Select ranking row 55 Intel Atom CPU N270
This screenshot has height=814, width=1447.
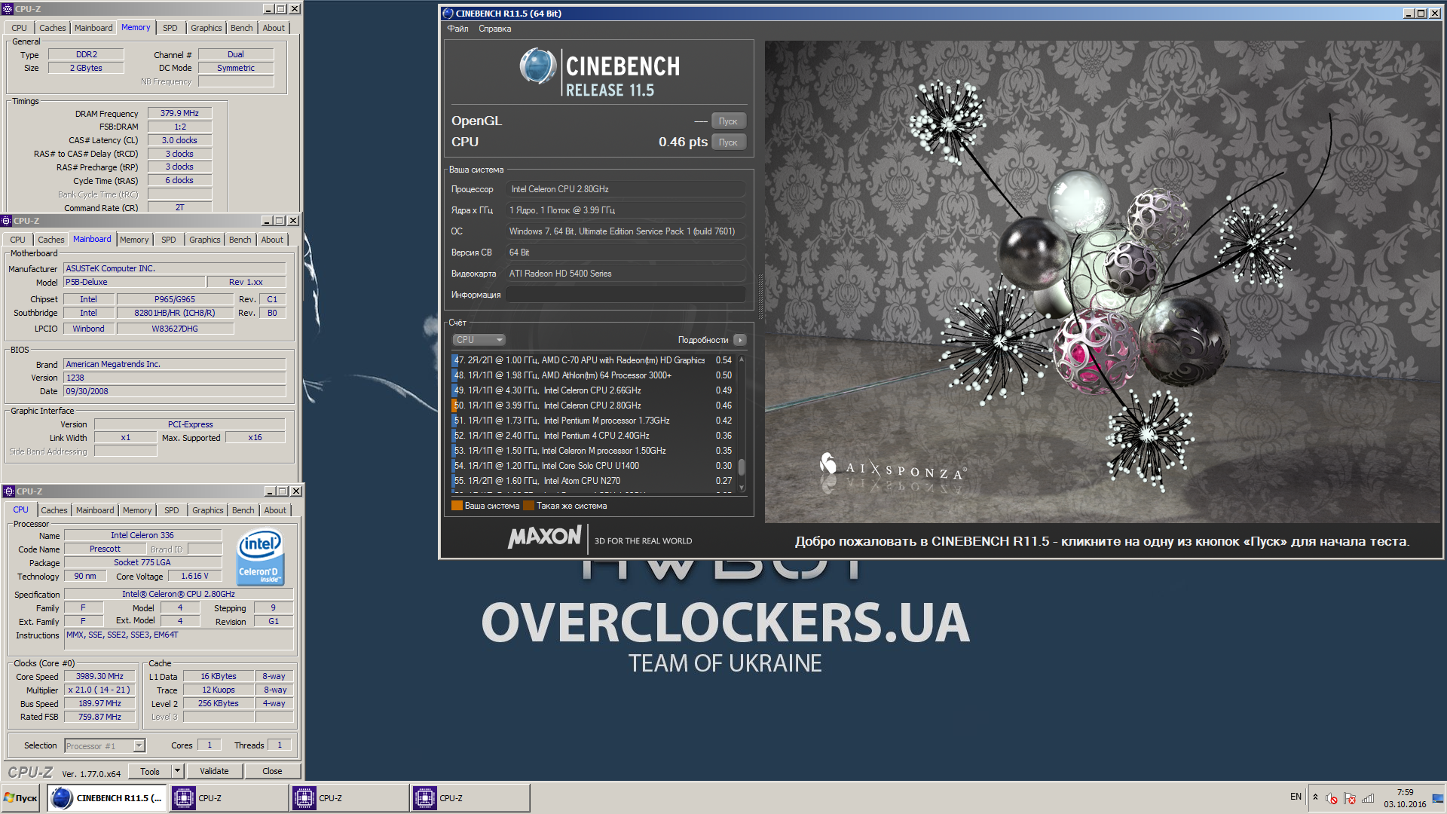click(x=592, y=481)
